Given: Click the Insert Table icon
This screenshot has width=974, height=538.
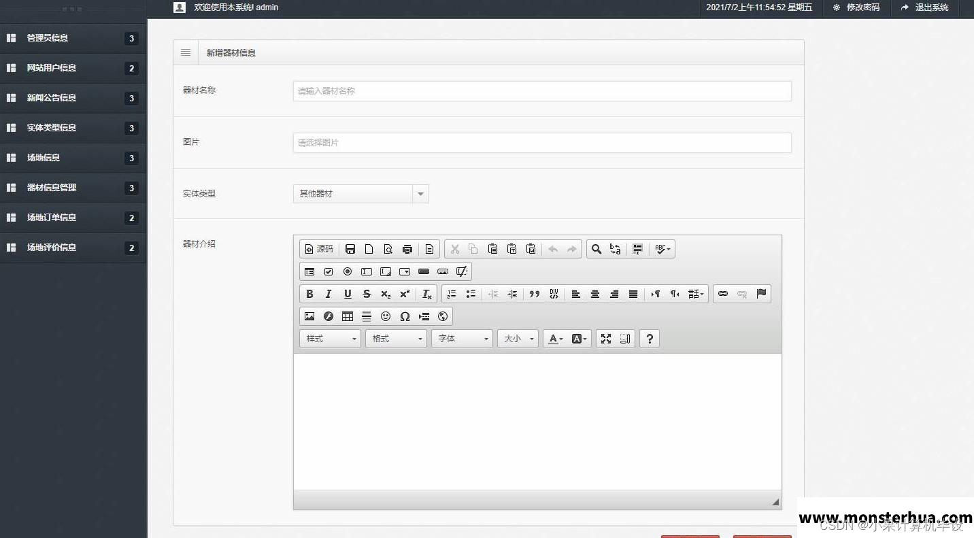Looking at the screenshot, I should point(348,316).
